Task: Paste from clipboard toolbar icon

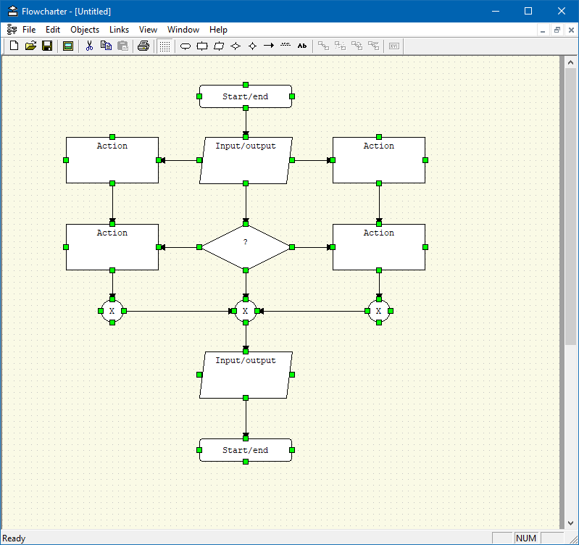Action: [x=122, y=46]
